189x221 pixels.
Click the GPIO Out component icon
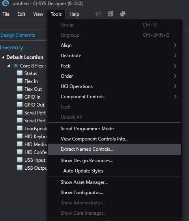click(20, 105)
